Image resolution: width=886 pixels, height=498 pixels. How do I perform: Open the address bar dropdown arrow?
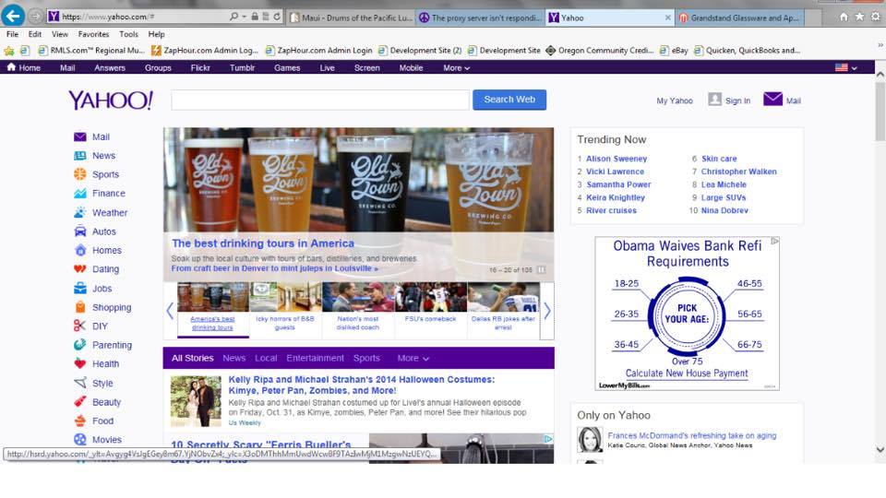(244, 17)
